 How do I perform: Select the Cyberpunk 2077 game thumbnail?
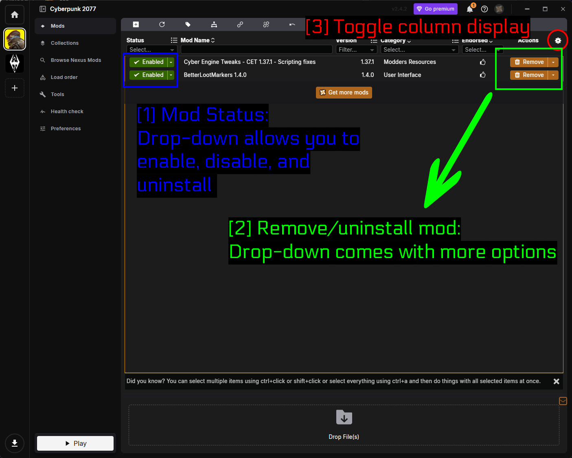pyautogui.click(x=15, y=39)
